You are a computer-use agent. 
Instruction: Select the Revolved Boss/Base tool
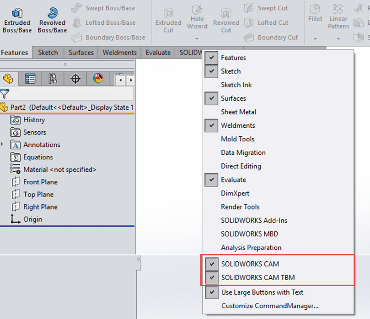(x=52, y=21)
